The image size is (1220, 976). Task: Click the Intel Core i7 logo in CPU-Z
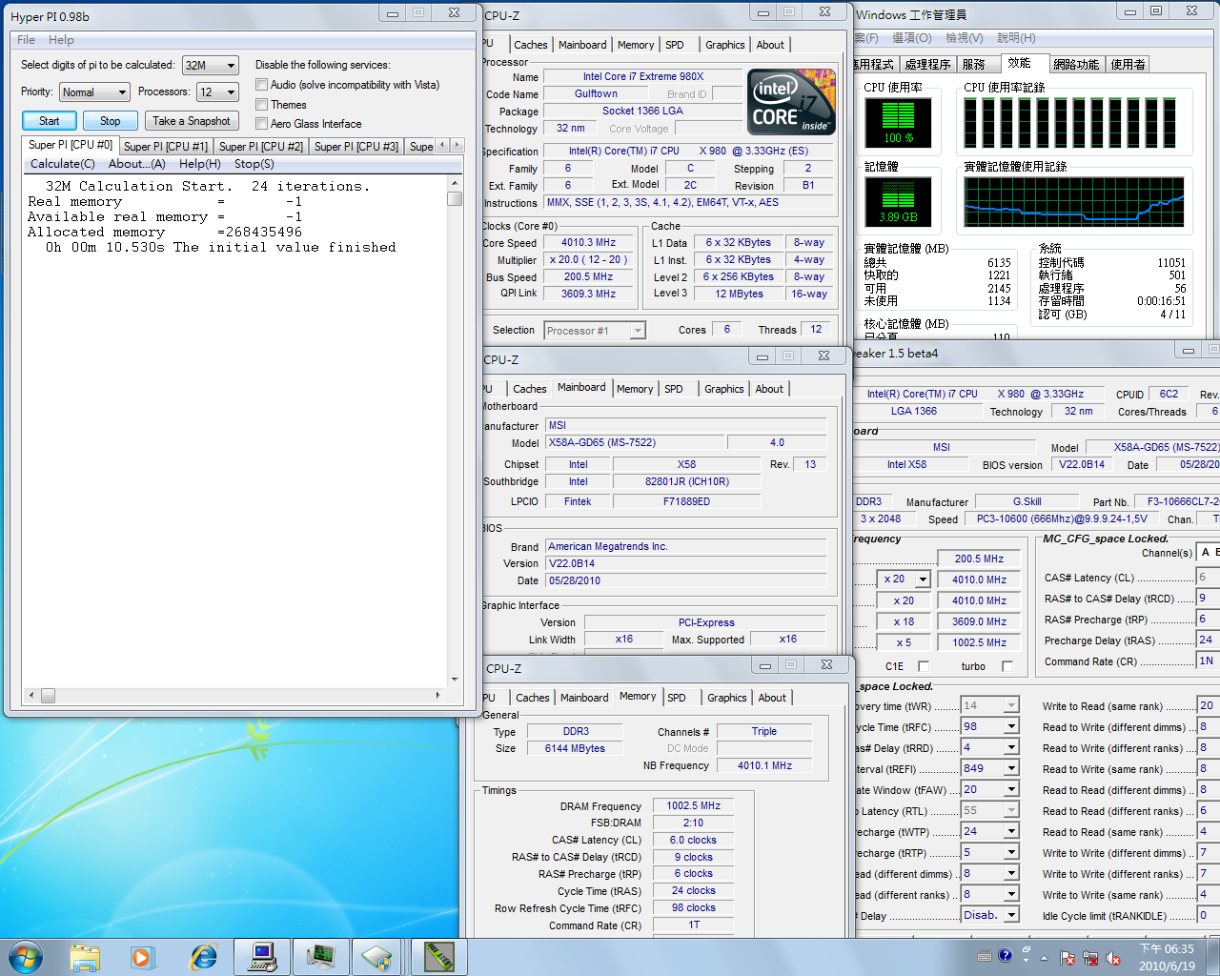pos(790,102)
